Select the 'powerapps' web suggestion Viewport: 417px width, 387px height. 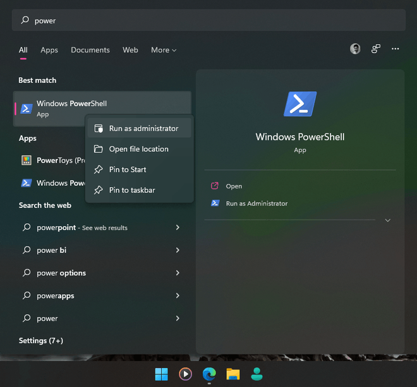click(x=101, y=296)
